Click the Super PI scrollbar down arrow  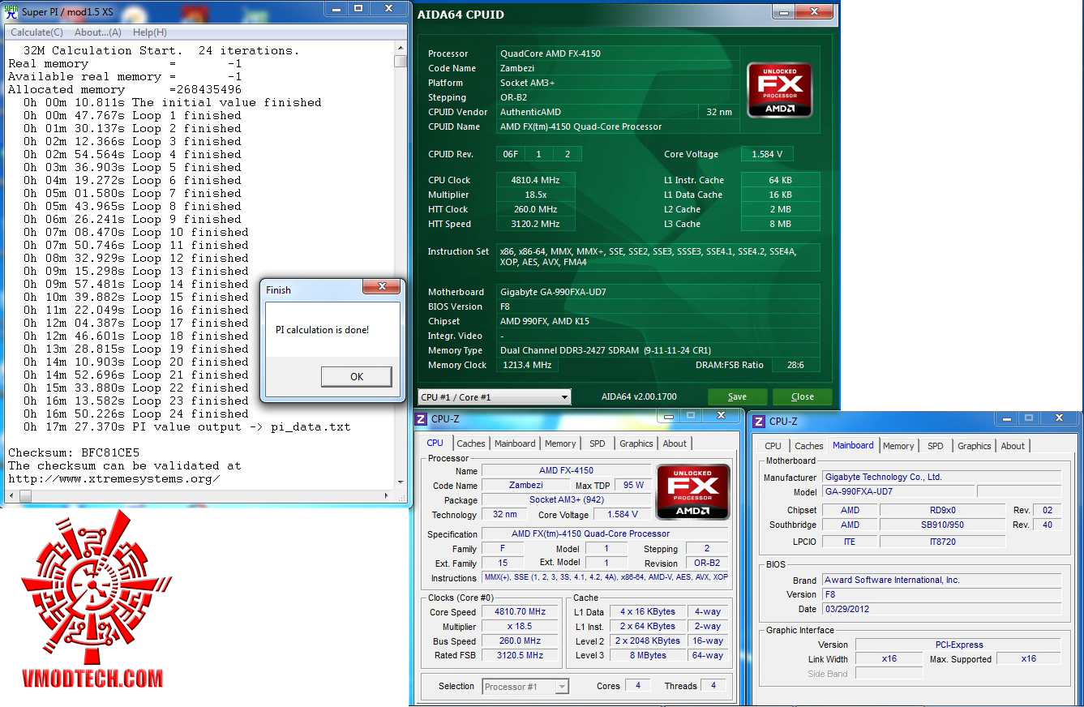click(x=401, y=482)
